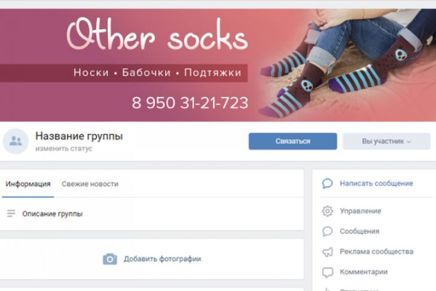Click the gear icon next to Управление
The image size is (436, 291).
click(327, 211)
